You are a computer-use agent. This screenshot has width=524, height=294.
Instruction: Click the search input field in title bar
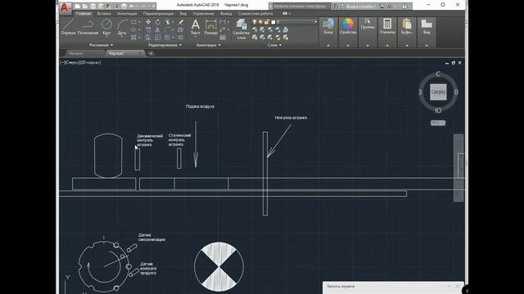click(x=300, y=6)
